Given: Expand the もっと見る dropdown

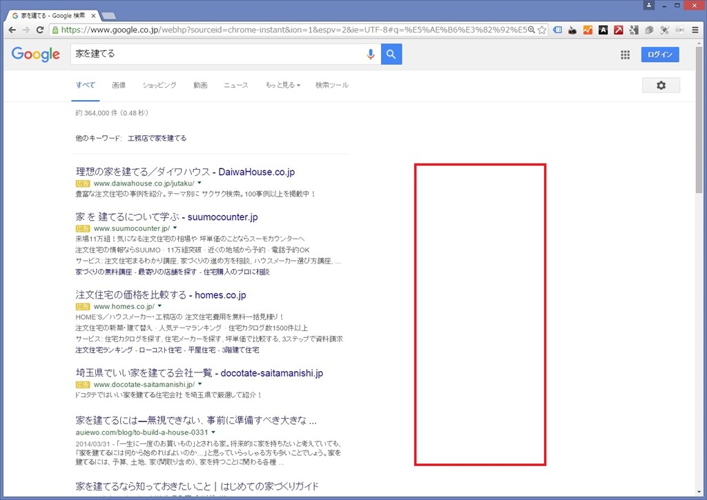Looking at the screenshot, I should coord(282,86).
